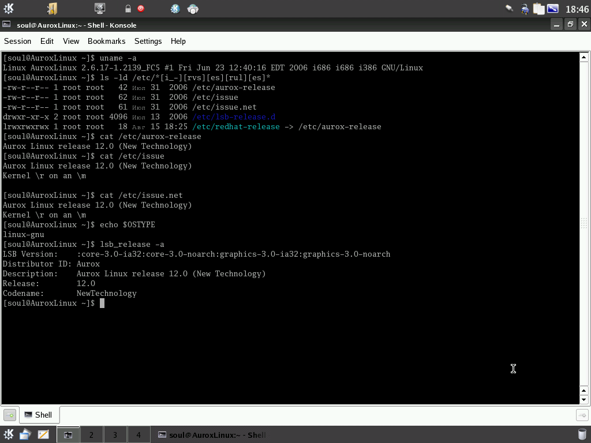Click the second-to-last scrollbar up arrow near bottom

(x=583, y=391)
